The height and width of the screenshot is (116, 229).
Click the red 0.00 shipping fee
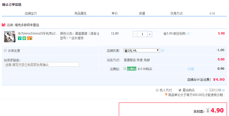tap(221, 59)
